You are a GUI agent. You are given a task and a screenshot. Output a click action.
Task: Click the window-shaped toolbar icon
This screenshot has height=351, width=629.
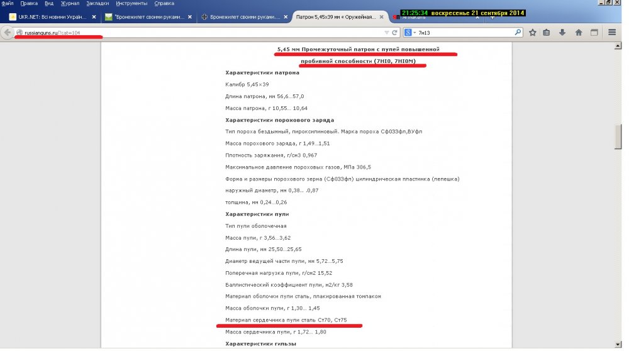pos(594,33)
